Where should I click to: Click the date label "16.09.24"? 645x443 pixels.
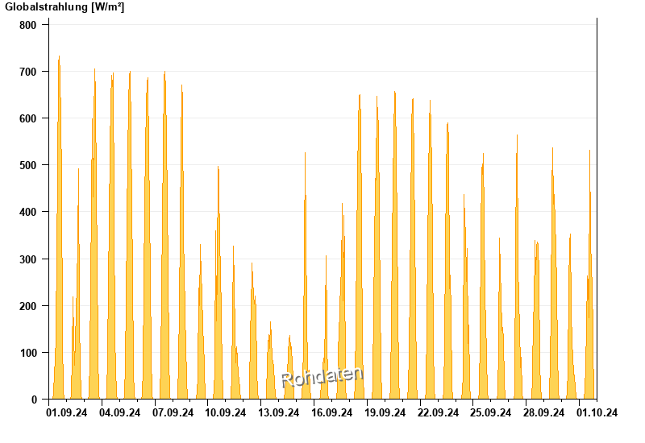pos(331,412)
